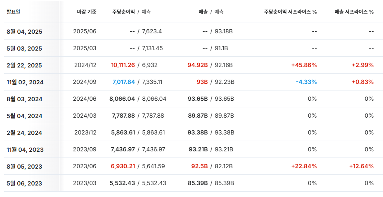
Task: Click the blue EPS value 7,017.84
Action: 123,82
